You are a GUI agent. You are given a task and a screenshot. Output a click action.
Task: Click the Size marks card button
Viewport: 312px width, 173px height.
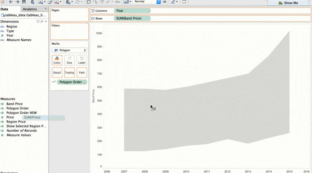pos(69,60)
